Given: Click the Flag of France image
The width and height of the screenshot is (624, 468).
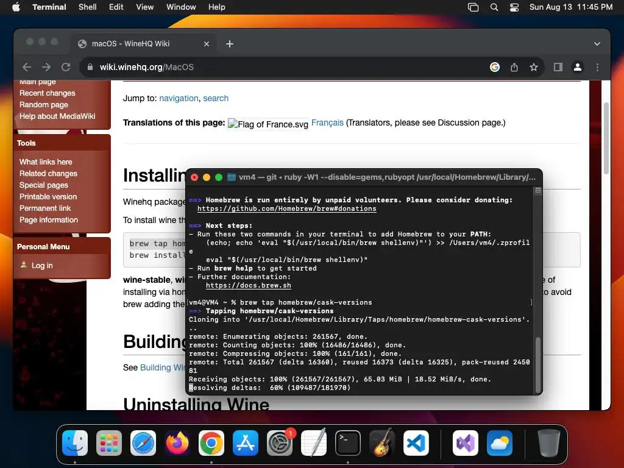Looking at the screenshot, I should coord(268,124).
